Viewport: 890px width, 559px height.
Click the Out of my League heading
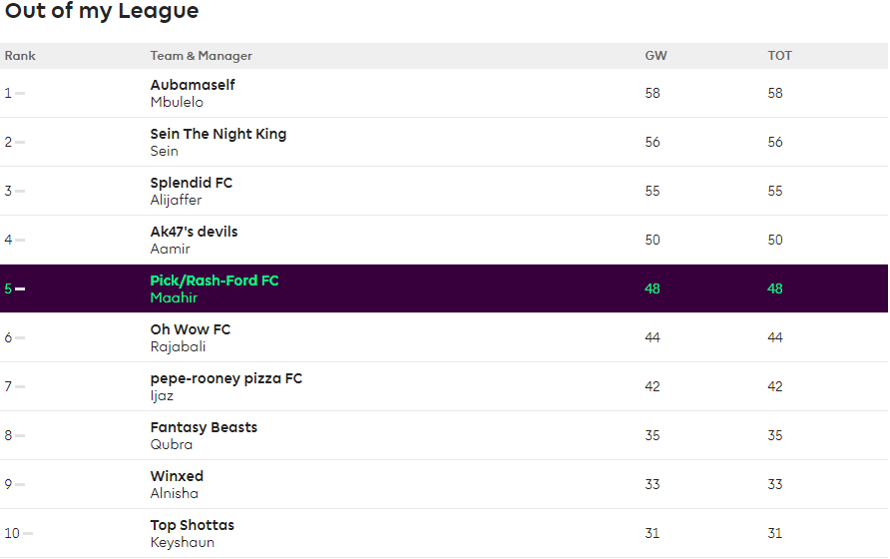[x=102, y=12]
